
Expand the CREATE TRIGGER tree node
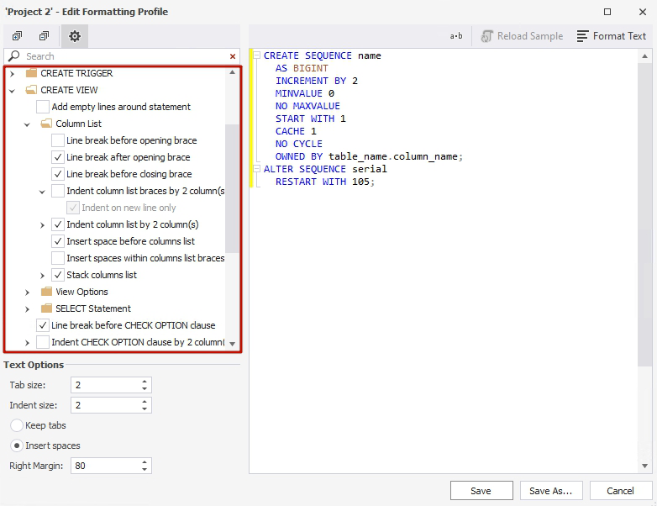tap(12, 74)
